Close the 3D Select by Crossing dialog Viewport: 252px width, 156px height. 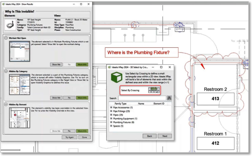click(x=170, y=67)
